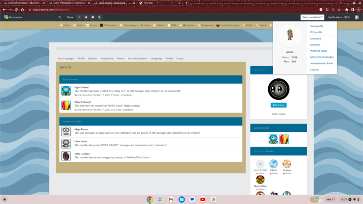This screenshot has height=204, width=363.
Task: Open the Notifications (393) dropdown
Action: coord(338,17)
